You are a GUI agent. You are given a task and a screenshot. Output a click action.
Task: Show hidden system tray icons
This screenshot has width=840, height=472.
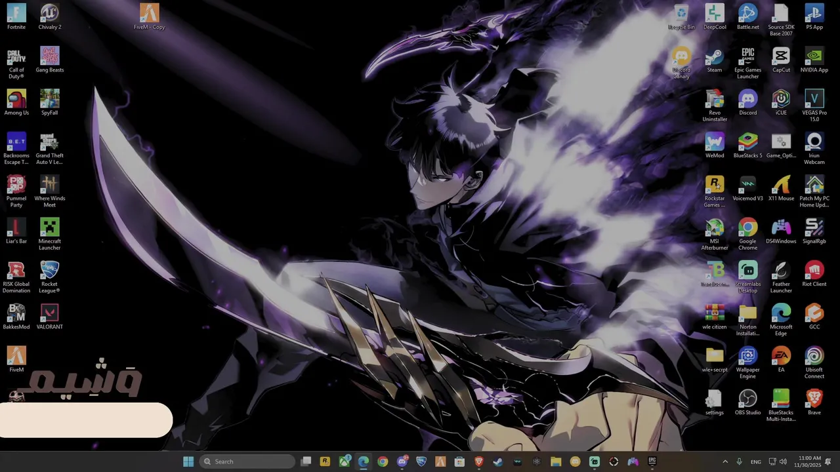tap(725, 462)
